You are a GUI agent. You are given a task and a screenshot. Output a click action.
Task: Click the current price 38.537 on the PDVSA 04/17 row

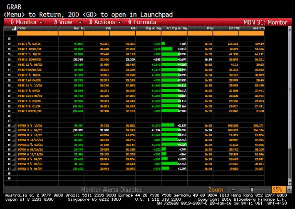79,130
